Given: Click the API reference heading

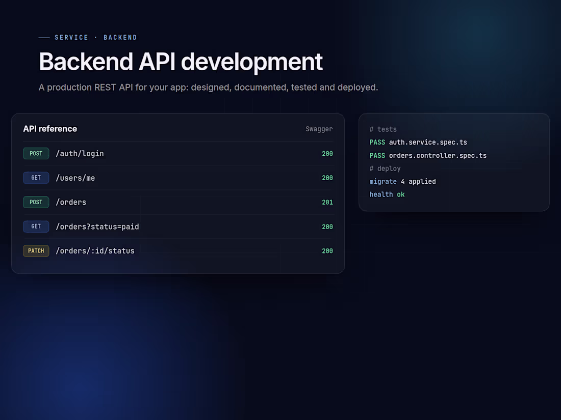Looking at the screenshot, I should click(x=50, y=129).
